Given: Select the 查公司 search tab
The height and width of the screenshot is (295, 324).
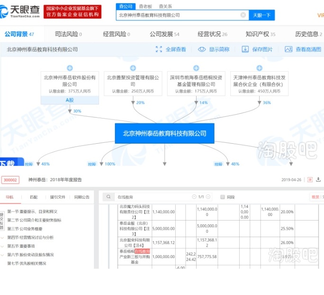Looking at the screenshot, I should 126,7.
